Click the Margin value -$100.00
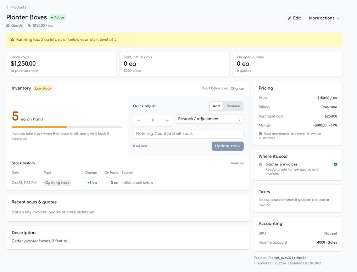Screen dimensions: 357x272 tap(319, 125)
